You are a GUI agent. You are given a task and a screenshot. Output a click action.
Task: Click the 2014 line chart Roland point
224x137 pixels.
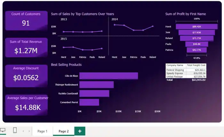coord(153,26)
